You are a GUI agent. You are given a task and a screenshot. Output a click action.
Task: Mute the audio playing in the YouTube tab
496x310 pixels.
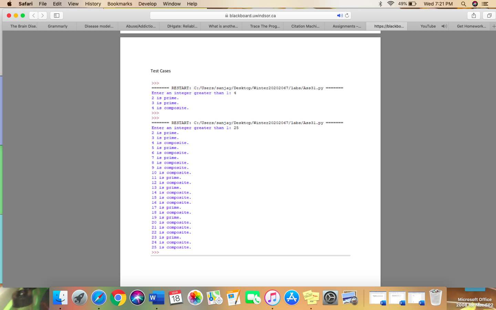(444, 26)
